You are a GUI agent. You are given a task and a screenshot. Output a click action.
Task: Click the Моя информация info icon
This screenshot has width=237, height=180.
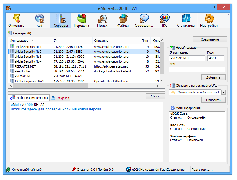point(173,108)
